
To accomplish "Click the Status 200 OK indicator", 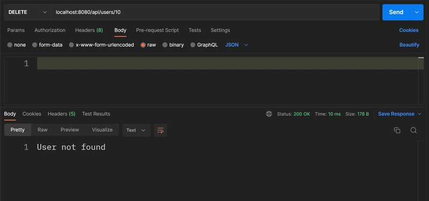I will coord(293,114).
